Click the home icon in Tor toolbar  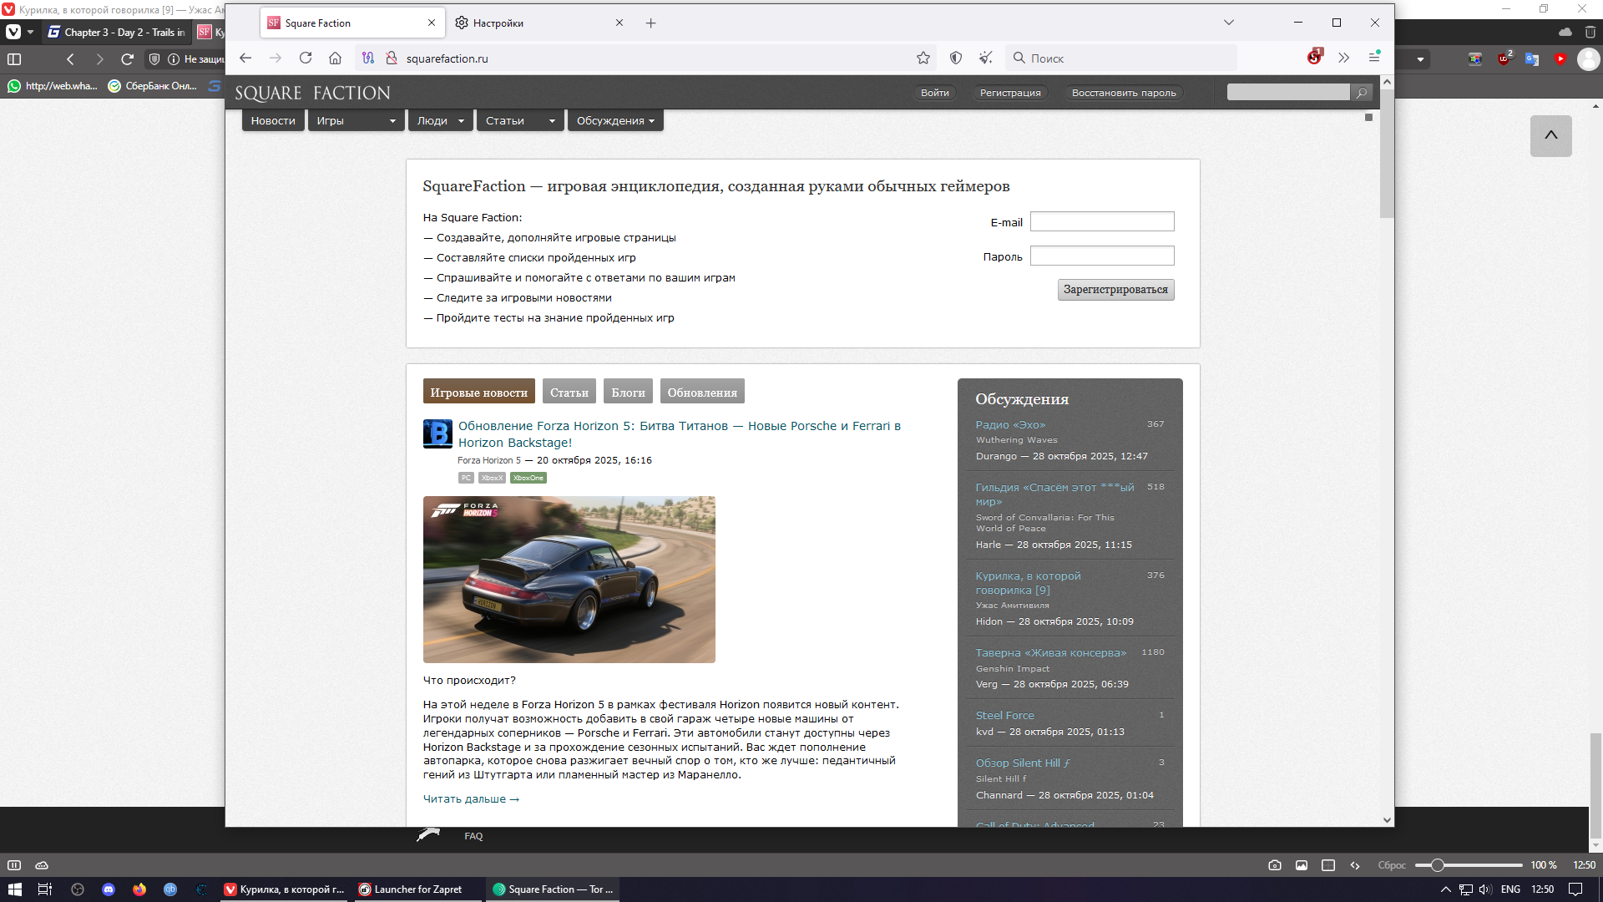[x=335, y=58]
